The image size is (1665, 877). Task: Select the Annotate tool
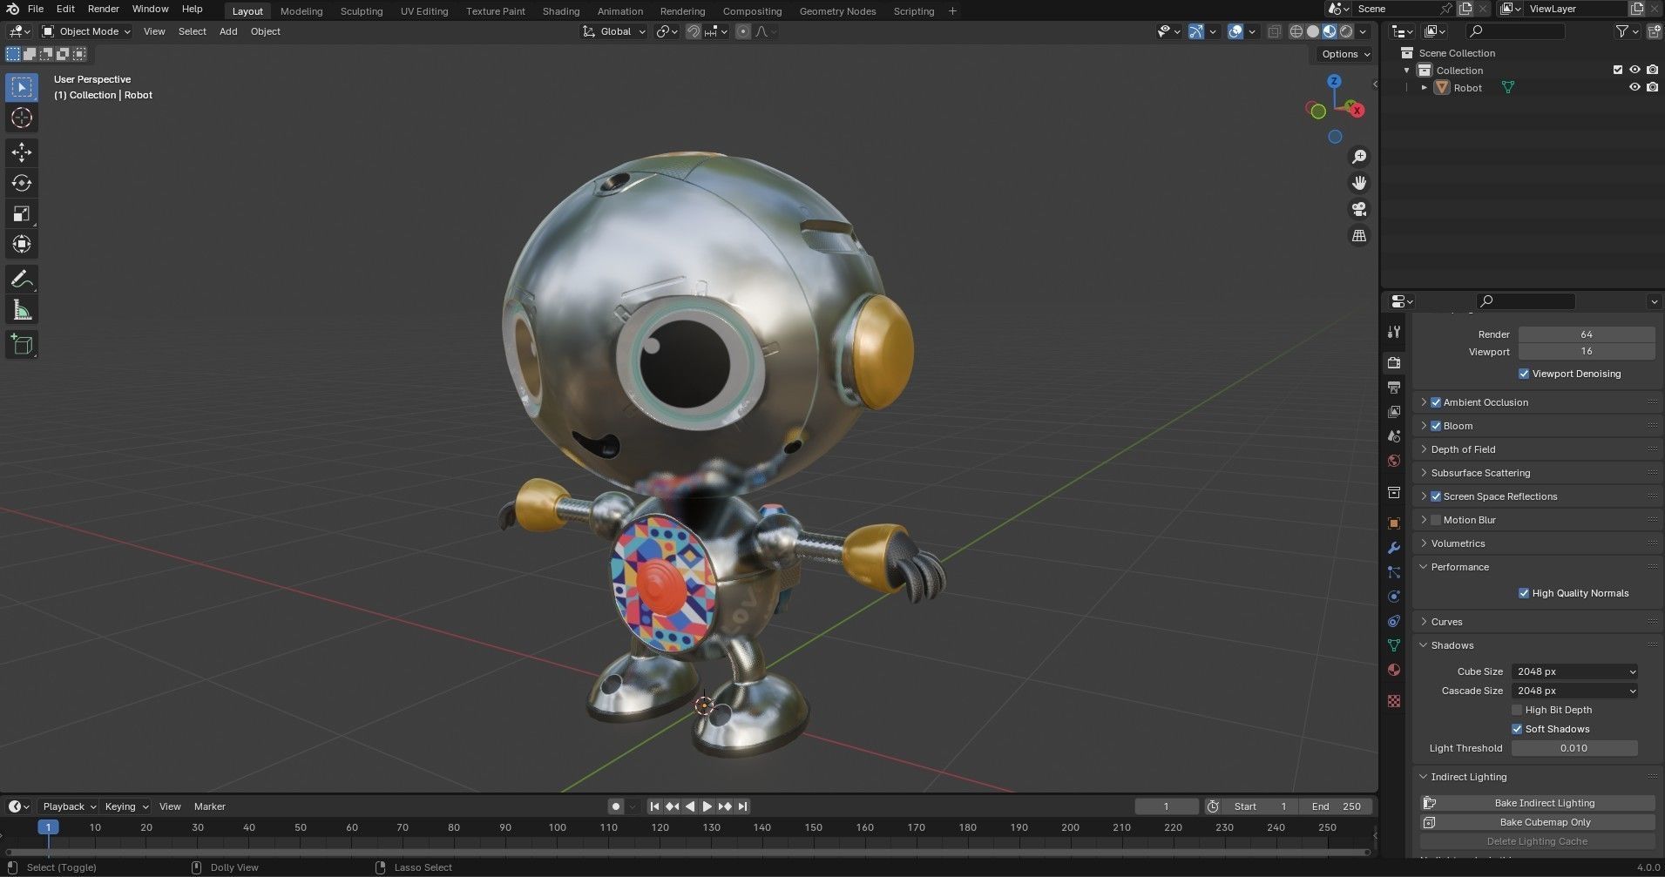coord(22,280)
